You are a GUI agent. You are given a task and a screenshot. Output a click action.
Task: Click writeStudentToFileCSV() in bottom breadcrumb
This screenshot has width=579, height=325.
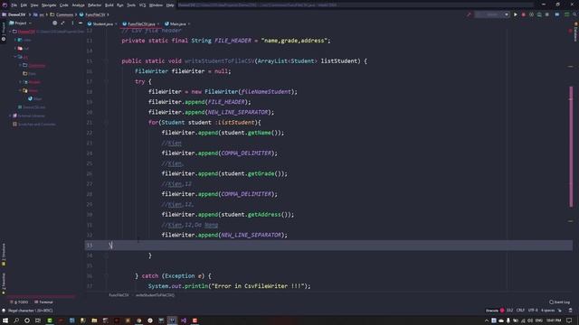[x=155, y=295]
